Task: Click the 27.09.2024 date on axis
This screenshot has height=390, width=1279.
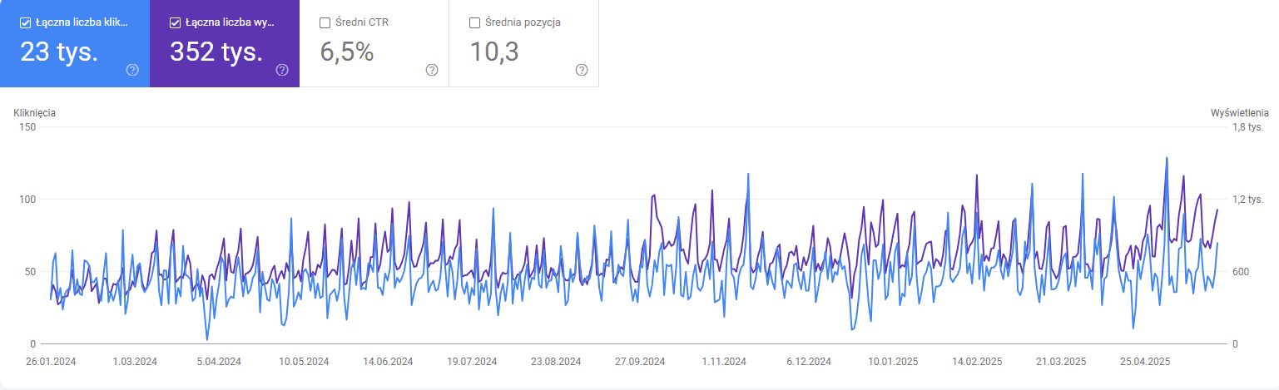Action: (x=640, y=362)
